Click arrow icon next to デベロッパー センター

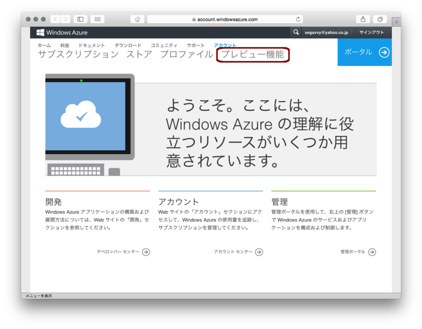click(x=146, y=252)
